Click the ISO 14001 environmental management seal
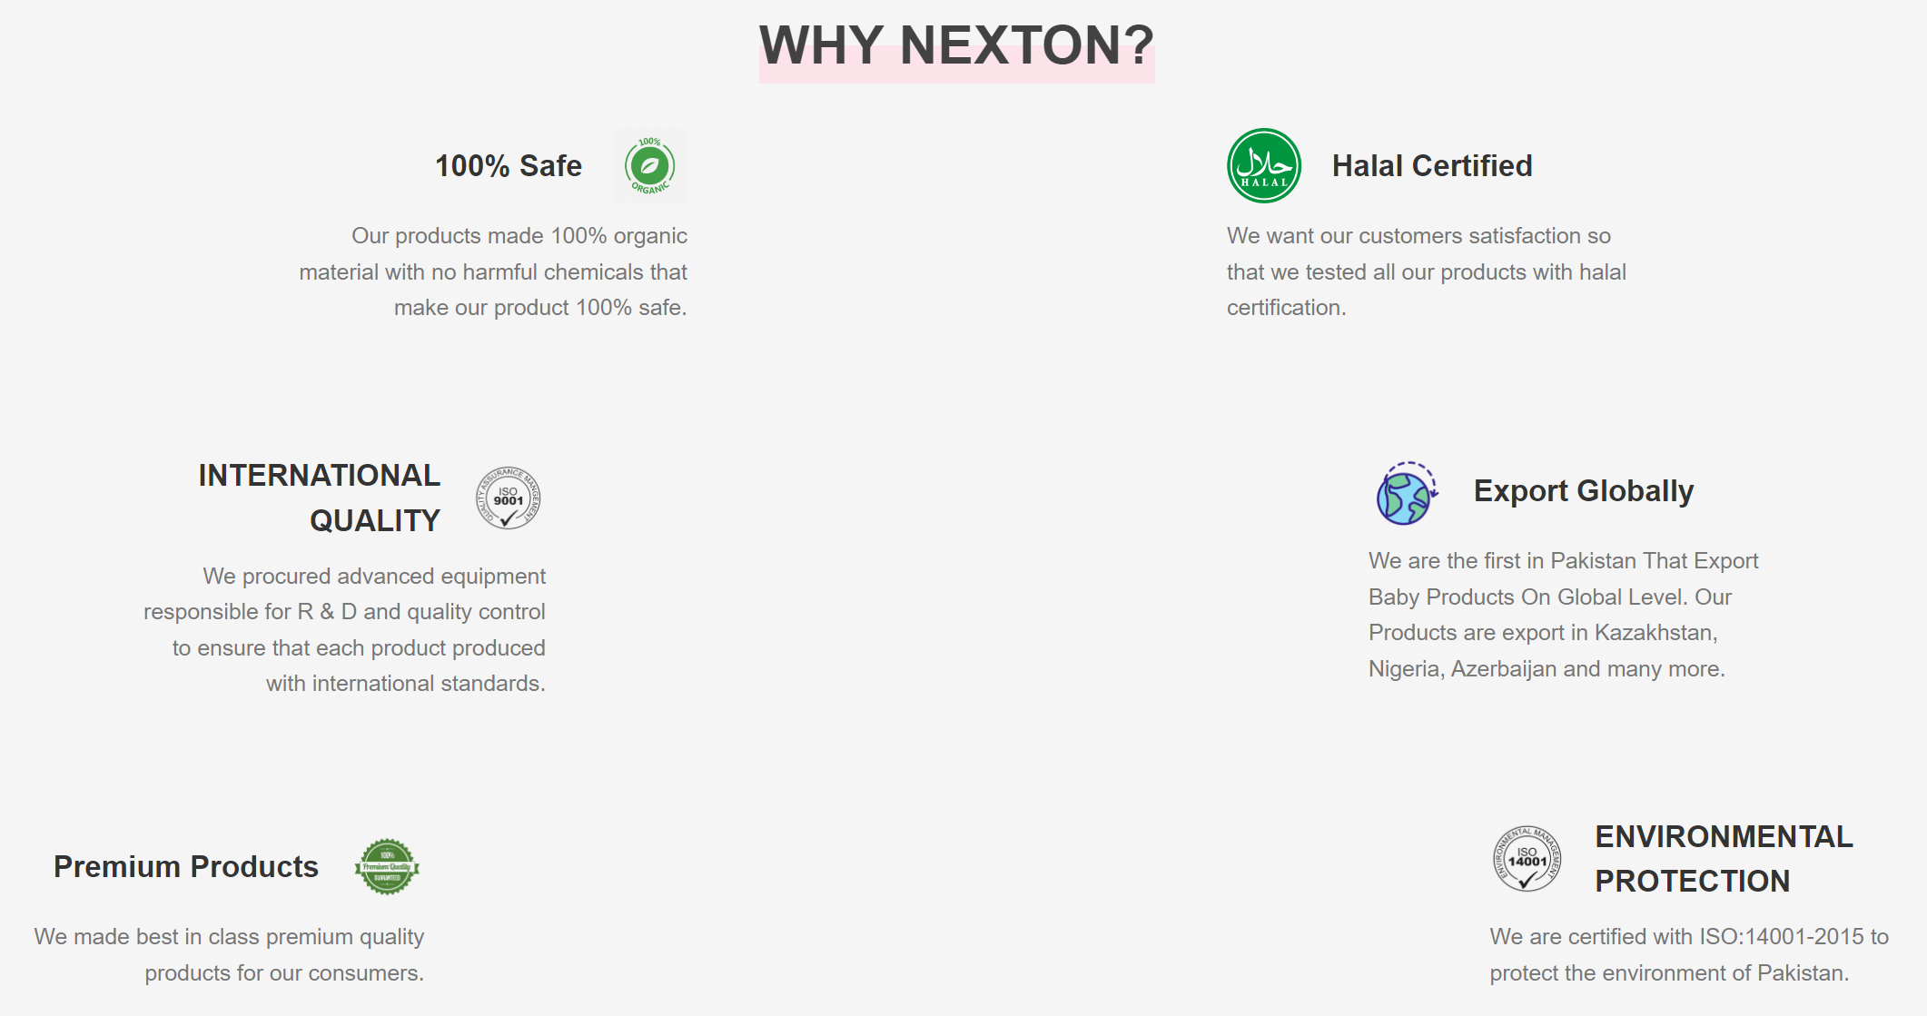Screen dimensions: 1927x1016 (1527, 858)
